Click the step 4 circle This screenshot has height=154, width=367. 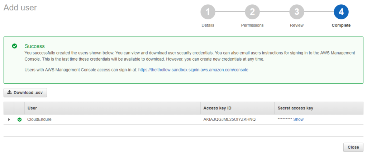341,12
